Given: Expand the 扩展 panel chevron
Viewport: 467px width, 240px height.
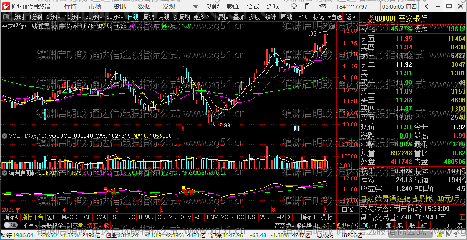Looking at the screenshot, I should coord(31,225).
